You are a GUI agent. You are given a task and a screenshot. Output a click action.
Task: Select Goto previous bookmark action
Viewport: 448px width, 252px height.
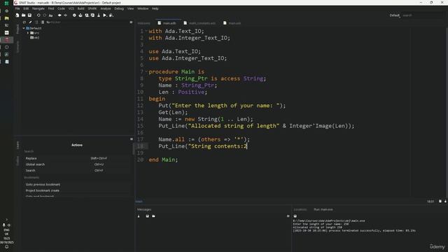tap(76, 184)
